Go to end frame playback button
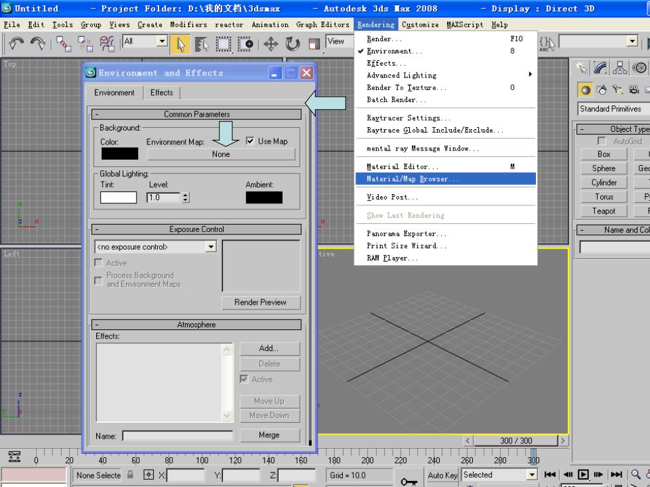This screenshot has height=487, width=650. [616, 474]
